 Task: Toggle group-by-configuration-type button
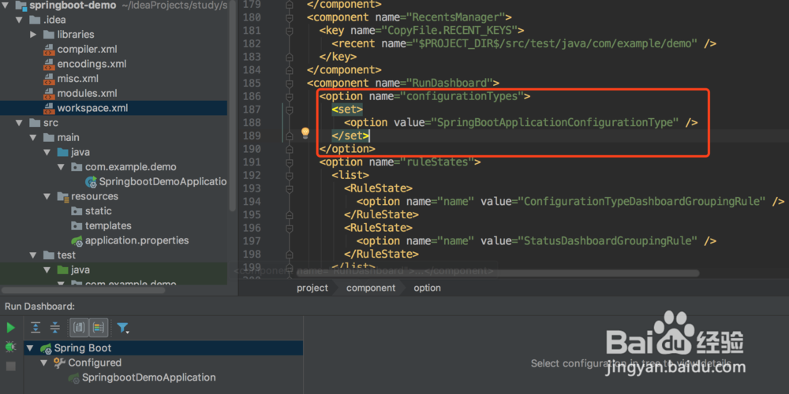79,328
